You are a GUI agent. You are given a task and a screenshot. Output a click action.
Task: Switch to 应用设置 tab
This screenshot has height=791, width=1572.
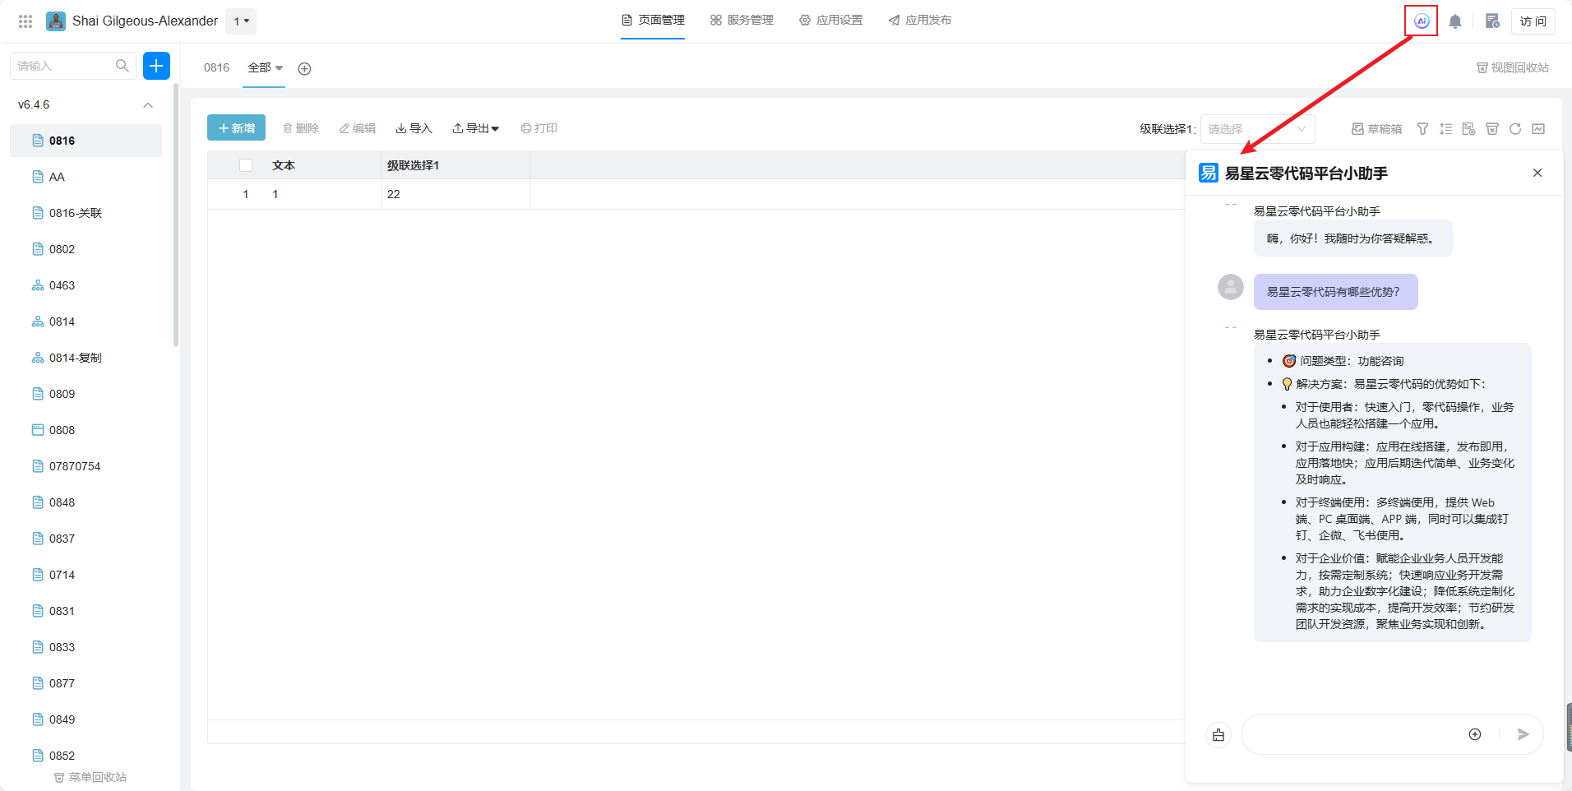coord(830,21)
